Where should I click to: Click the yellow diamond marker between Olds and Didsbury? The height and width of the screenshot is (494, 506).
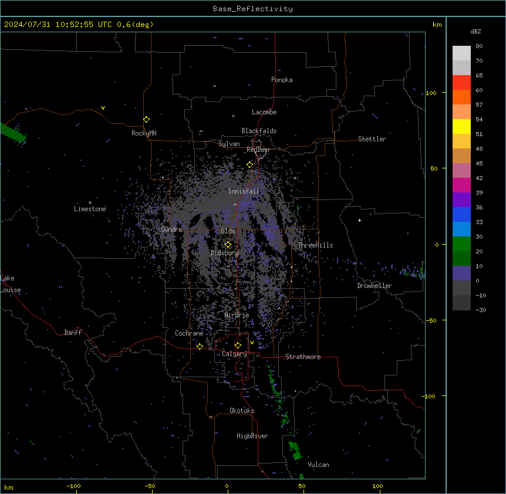(x=228, y=245)
